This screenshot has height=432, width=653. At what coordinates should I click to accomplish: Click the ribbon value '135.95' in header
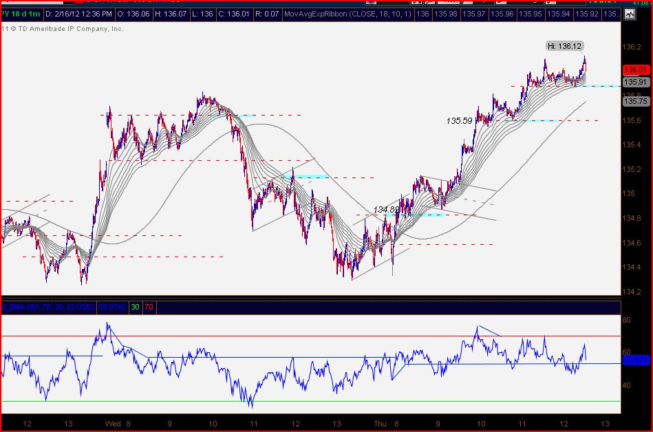click(x=531, y=14)
